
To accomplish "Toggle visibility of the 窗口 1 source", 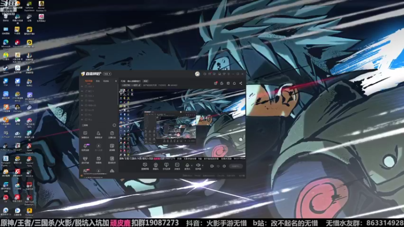I will tap(82, 91).
